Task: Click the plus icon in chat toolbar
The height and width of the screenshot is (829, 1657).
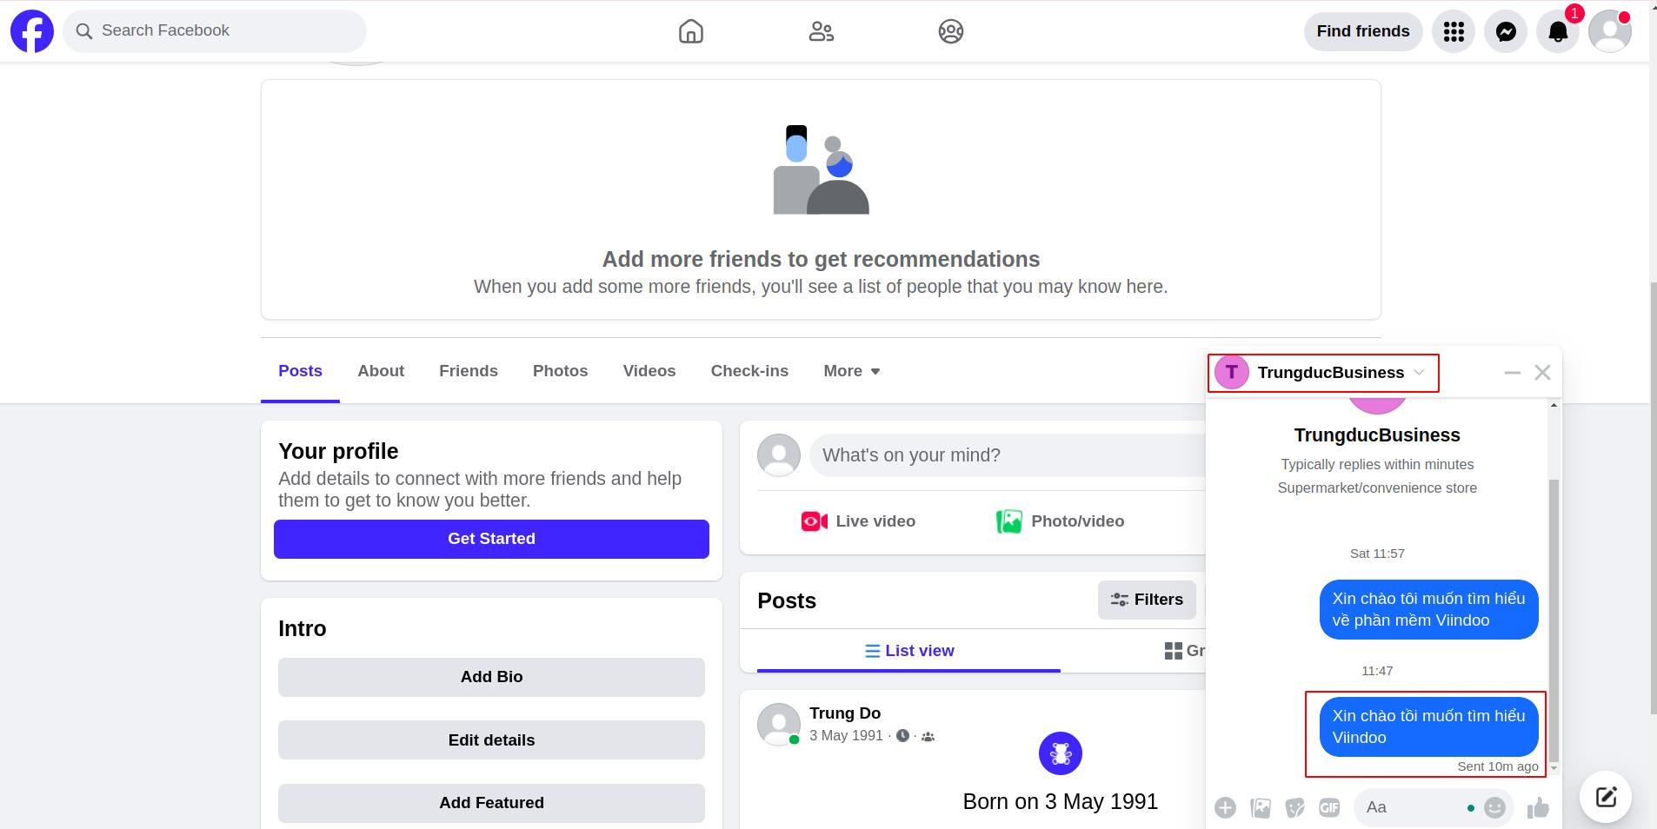Action: click(1226, 808)
